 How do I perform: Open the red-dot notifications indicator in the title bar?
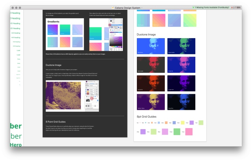pyautogui.click(x=236, y=7)
